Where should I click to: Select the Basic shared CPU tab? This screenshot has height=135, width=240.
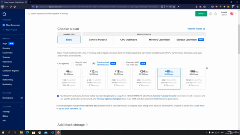tap(69, 40)
